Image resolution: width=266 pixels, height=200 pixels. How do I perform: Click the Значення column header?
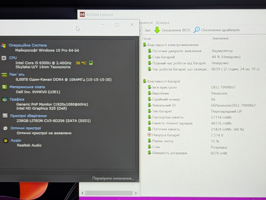(x=220, y=38)
